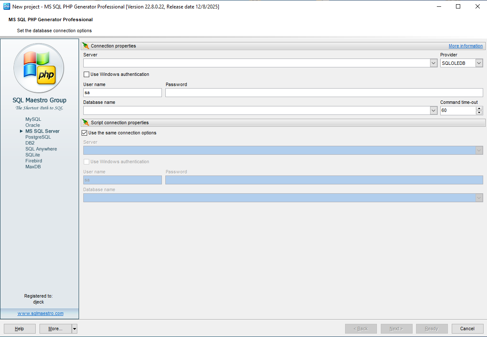
Task: Increase the Command time-out value
Action: pos(479,109)
